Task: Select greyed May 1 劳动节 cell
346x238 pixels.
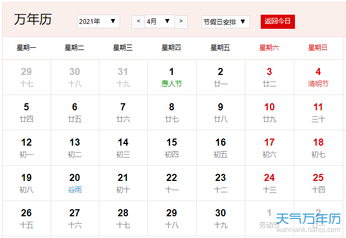Action: (269, 218)
